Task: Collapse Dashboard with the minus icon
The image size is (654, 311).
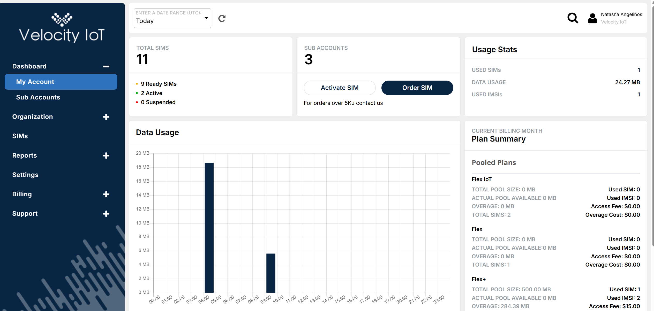Action: point(106,66)
